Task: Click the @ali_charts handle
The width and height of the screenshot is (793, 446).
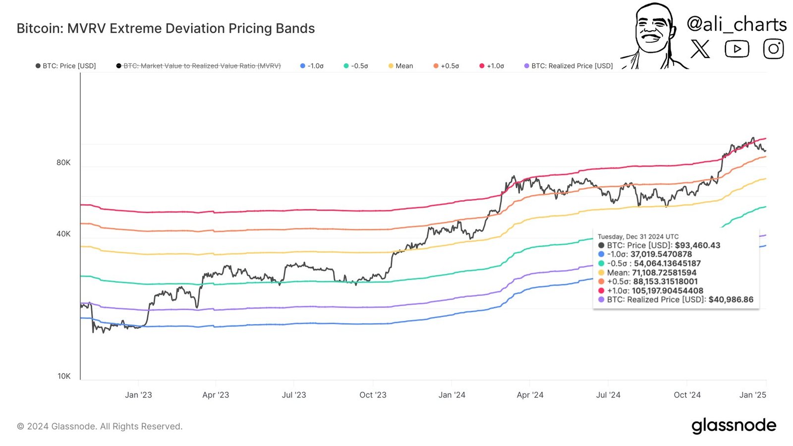Action: pos(736,24)
